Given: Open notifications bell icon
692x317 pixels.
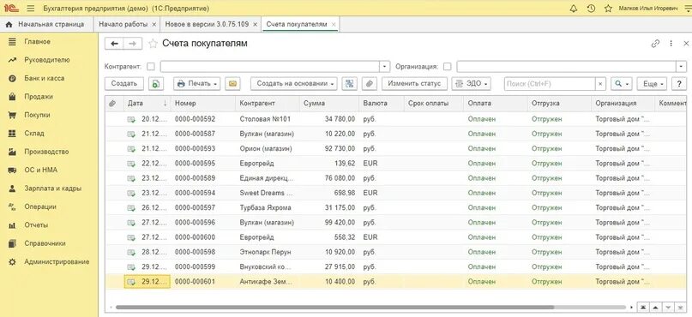Looking at the screenshot, I should 574,9.
